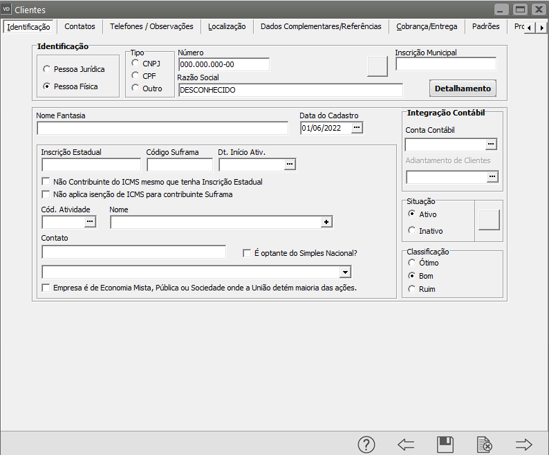Enable É optante do Simples Nacional checkbox
The image size is (549, 455).
(x=247, y=253)
